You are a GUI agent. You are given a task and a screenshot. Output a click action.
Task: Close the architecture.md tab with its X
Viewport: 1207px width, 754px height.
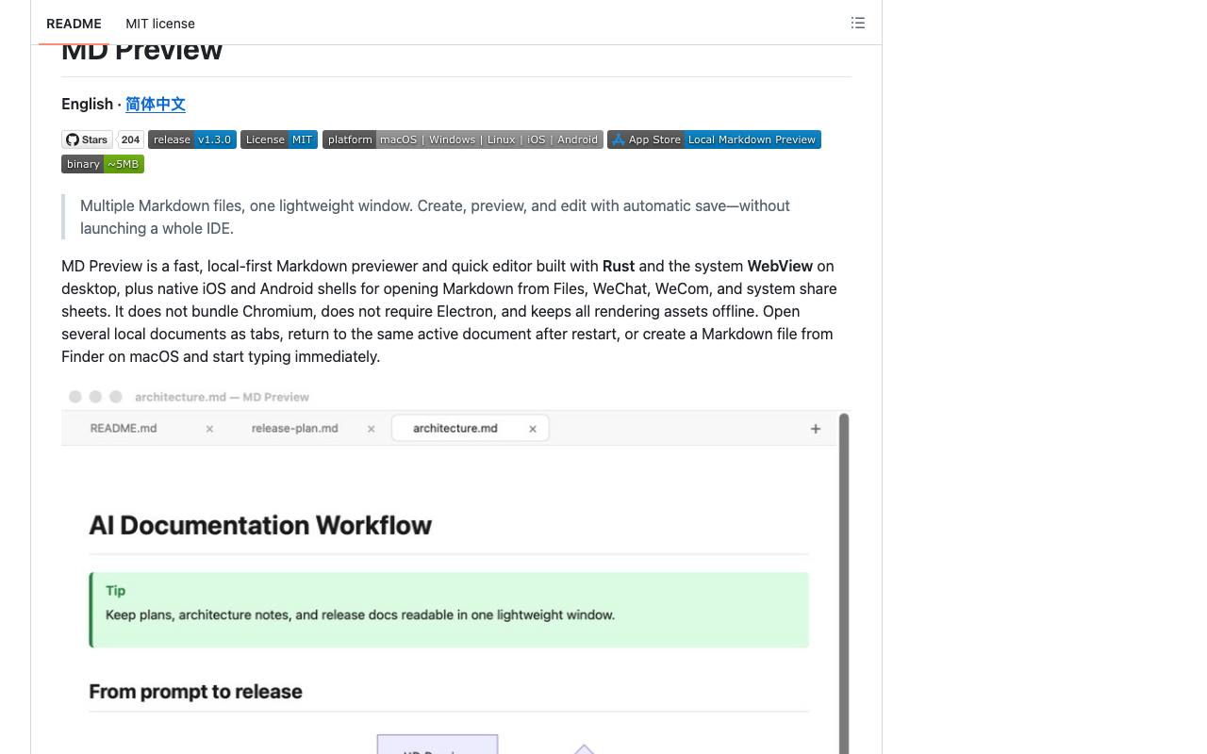(x=533, y=429)
